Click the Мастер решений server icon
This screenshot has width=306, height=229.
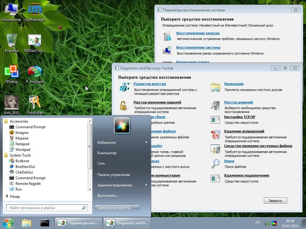click(x=215, y=106)
